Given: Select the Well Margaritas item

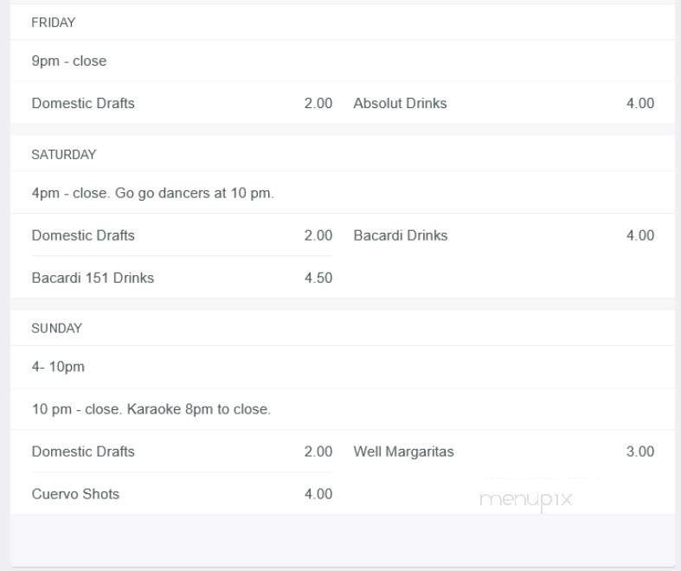Looking at the screenshot, I should [403, 452].
